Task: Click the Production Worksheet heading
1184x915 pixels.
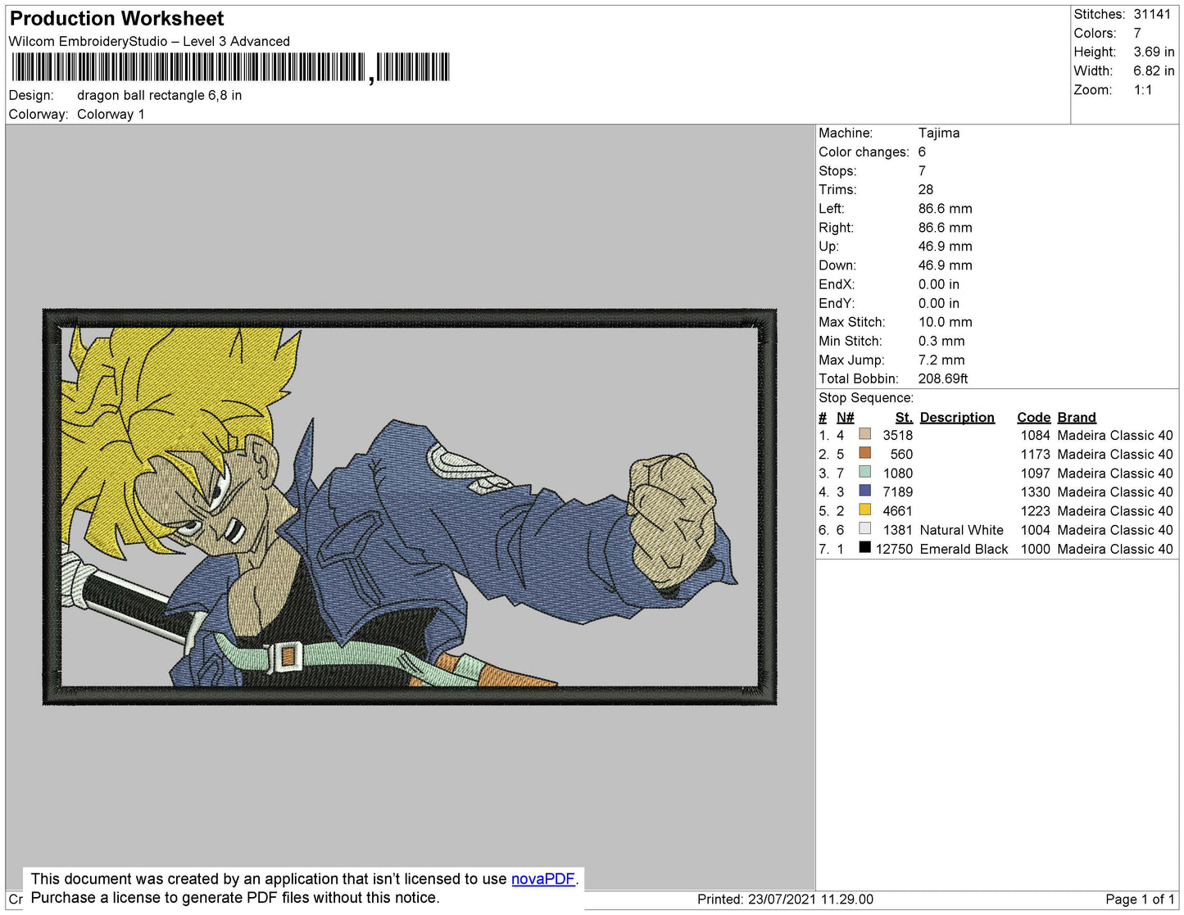Action: (117, 19)
